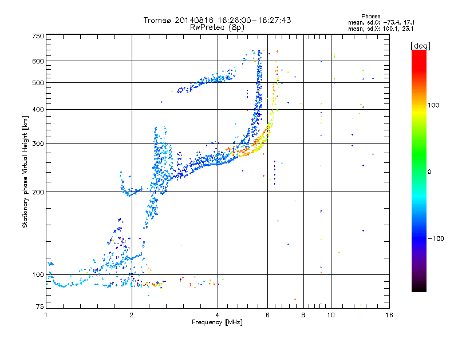The image size is (458, 343).
Task: Click the 'Stationary phase Virtual Height [km]' axis label
Action: click(x=25, y=172)
